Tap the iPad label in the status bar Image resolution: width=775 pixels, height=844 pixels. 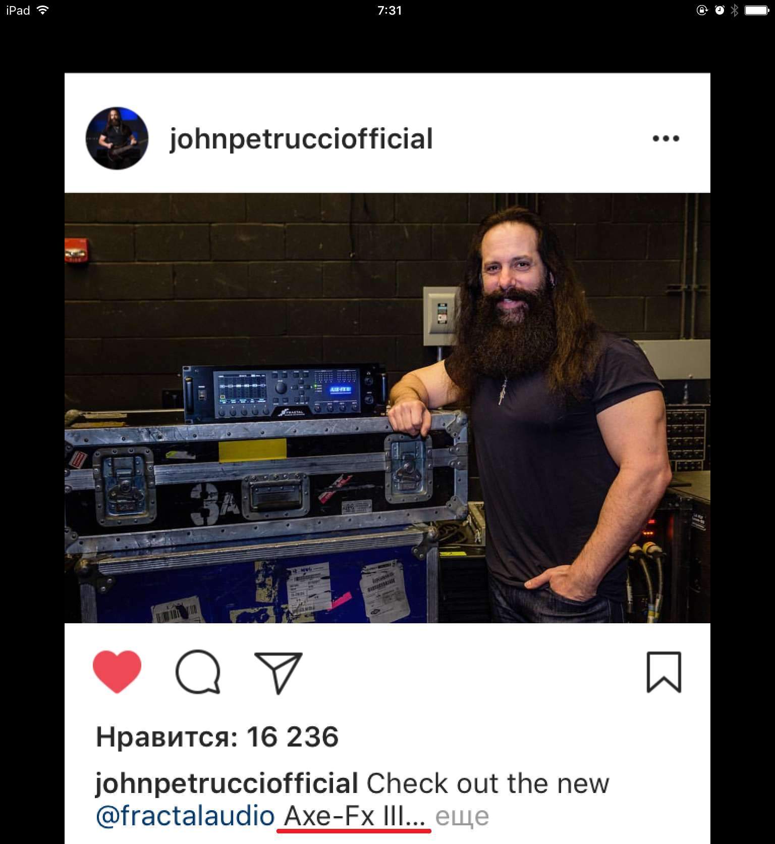pyautogui.click(x=18, y=10)
